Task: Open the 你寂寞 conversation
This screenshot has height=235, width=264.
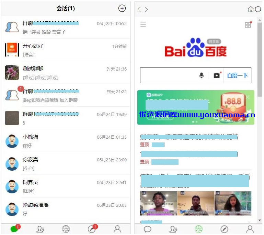Action: (x=66, y=164)
